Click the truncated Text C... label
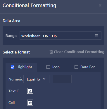The height and width of the screenshot is (109, 107). (x=15, y=91)
